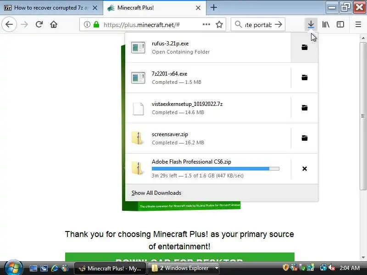The height and width of the screenshot is (275, 367).
Task: Go back to the previous page
Action: tap(9, 24)
